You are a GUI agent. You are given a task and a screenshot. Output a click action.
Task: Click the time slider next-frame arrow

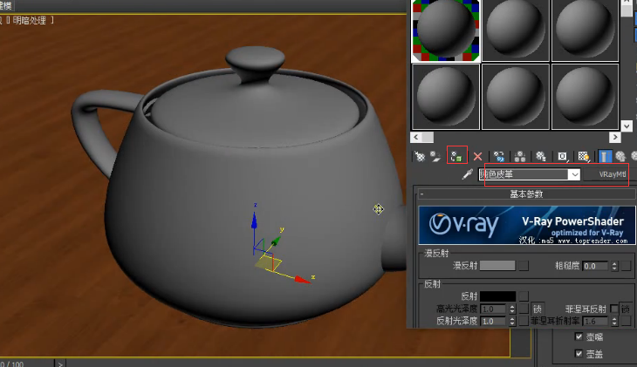[60, 364]
